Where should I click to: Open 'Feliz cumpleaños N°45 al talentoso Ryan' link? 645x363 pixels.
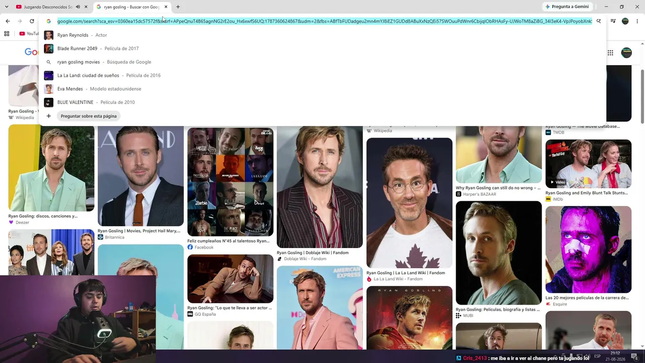[x=228, y=241]
